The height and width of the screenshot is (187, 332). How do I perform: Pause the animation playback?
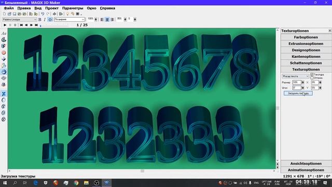click(10, 25)
